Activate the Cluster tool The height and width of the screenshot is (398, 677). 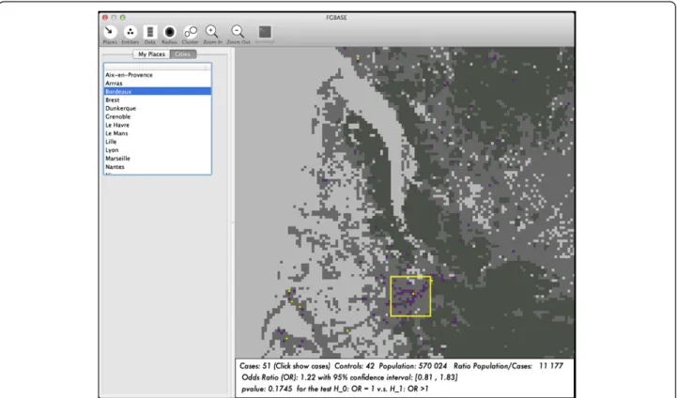tap(190, 35)
